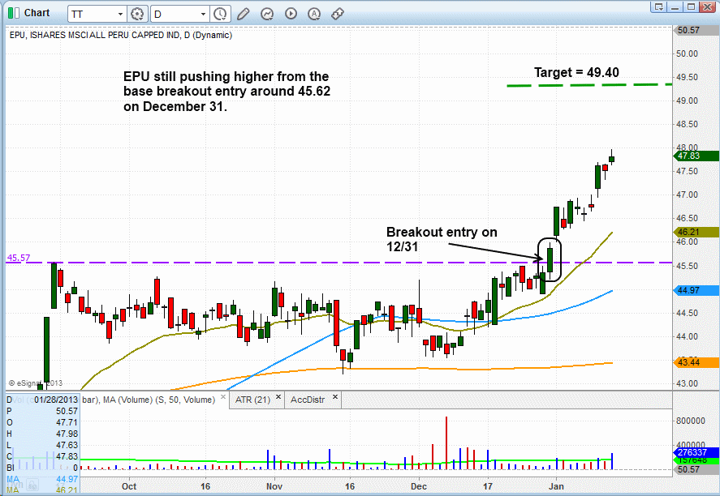Select the MA (Volume) study tab
720x496 pixels.
149,400
